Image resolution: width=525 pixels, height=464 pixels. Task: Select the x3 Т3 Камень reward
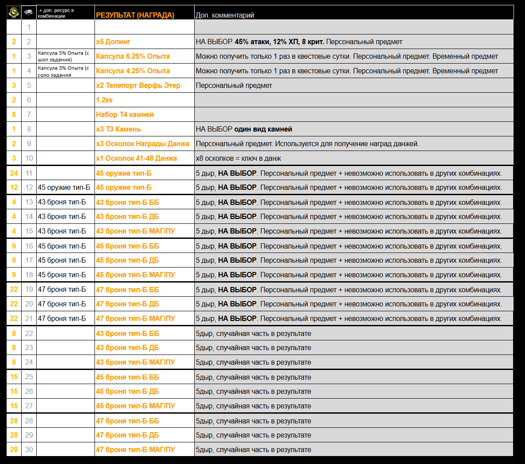118,129
